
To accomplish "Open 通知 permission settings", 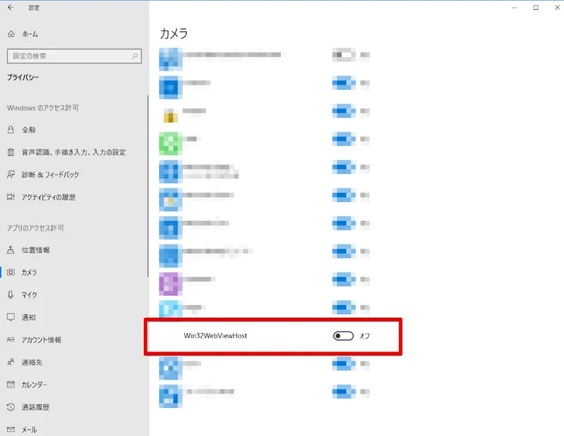I will [28, 318].
